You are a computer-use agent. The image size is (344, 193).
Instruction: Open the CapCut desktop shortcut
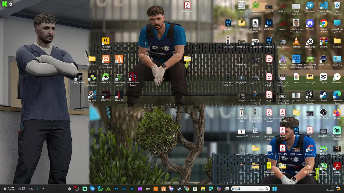pos(324,79)
